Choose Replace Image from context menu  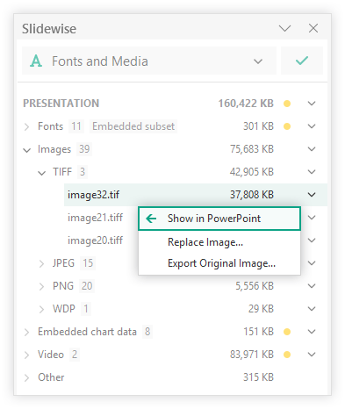(x=219, y=242)
